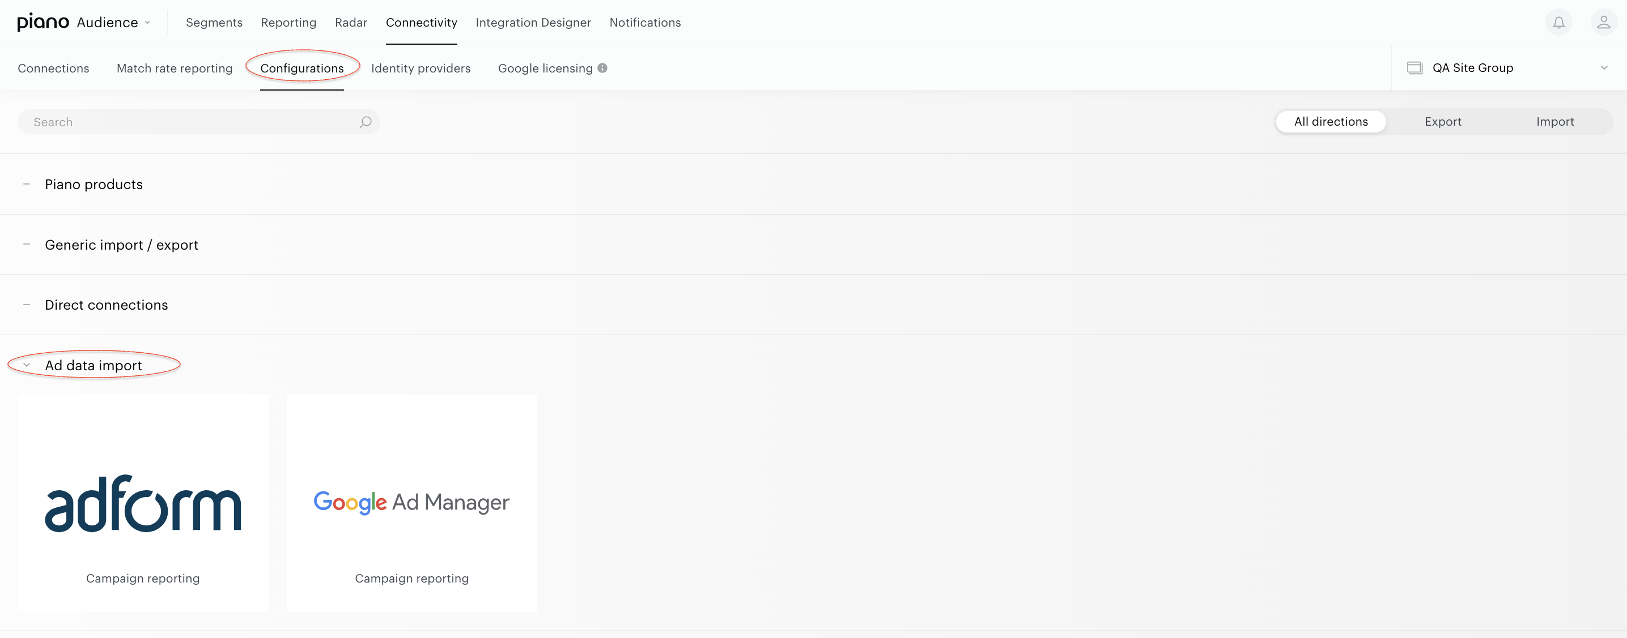Switch filter to Import direction

(1554, 122)
